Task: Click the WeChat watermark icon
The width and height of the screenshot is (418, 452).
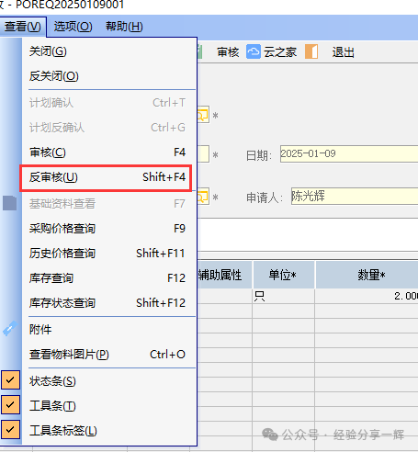Action: 270,435
